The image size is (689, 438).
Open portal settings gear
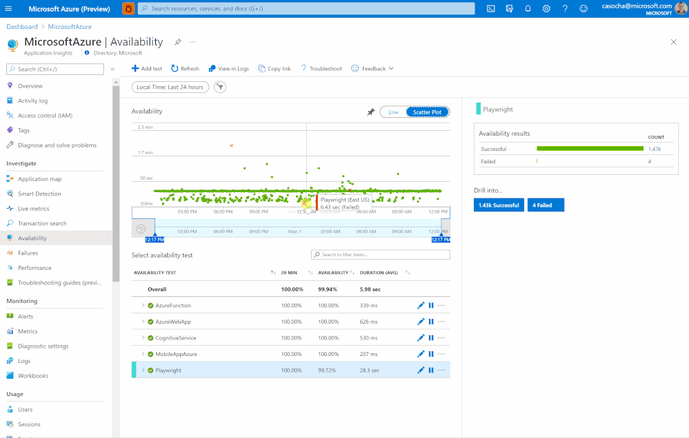tap(546, 8)
